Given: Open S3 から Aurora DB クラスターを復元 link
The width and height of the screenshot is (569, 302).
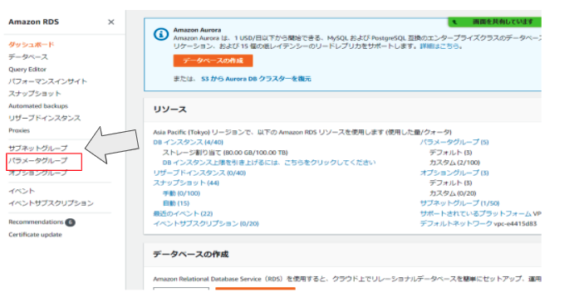Looking at the screenshot, I should click(x=256, y=79).
